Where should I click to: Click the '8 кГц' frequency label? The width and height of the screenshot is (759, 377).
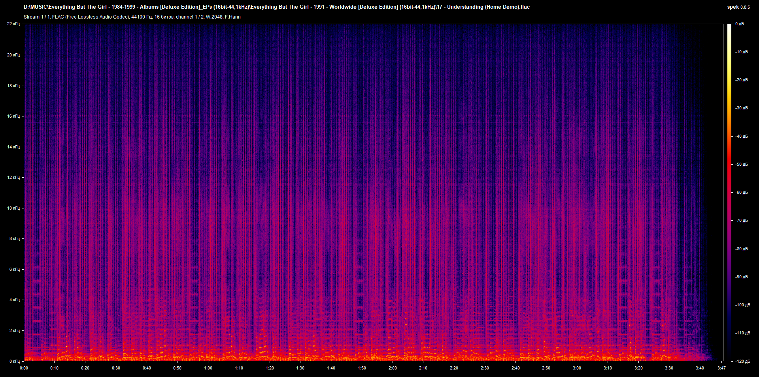14,238
